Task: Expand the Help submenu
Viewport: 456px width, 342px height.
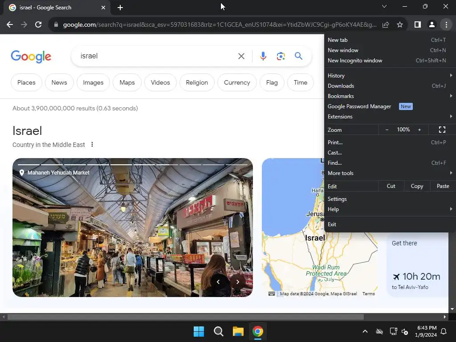Action: pyautogui.click(x=390, y=209)
